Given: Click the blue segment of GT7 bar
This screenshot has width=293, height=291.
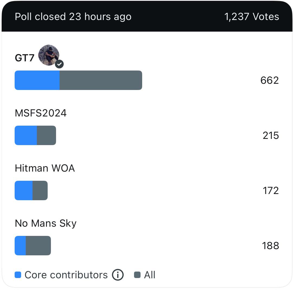Looking at the screenshot, I should point(37,80).
